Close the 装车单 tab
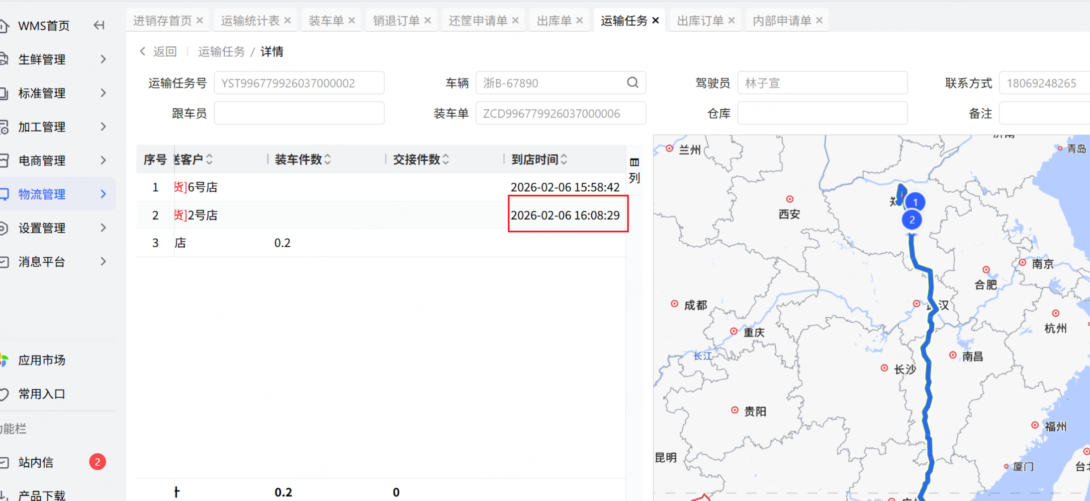Viewport: 1090px width, 501px height. tap(352, 20)
